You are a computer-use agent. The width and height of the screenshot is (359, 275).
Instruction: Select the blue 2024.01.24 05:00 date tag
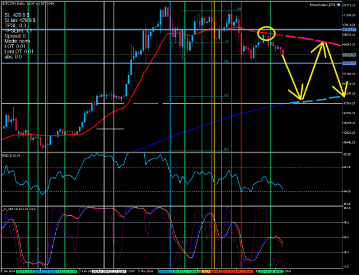click(x=45, y=272)
